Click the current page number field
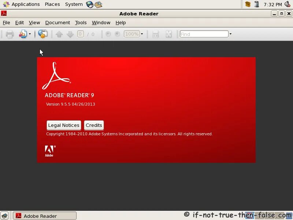 (x=80, y=34)
